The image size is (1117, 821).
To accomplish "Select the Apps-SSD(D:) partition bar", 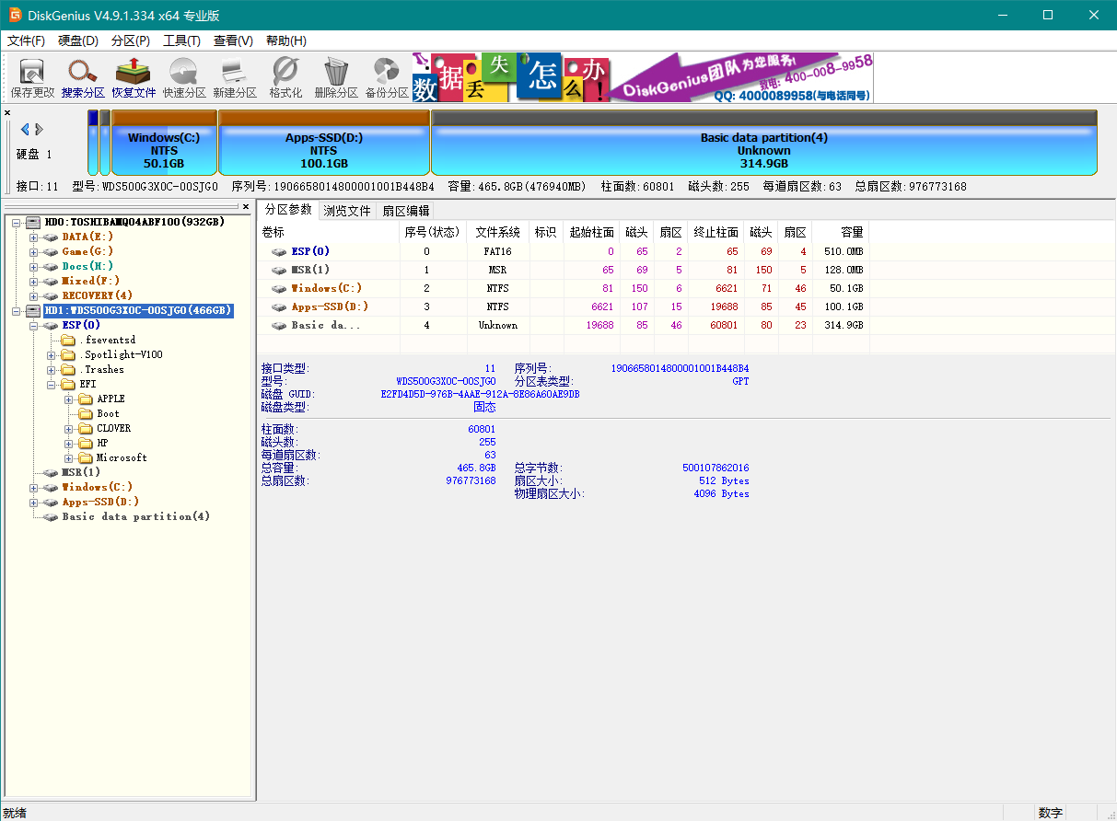I will pyautogui.click(x=324, y=143).
